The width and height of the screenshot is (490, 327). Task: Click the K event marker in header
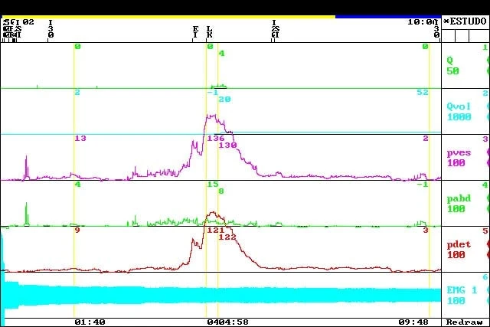[x=209, y=34]
